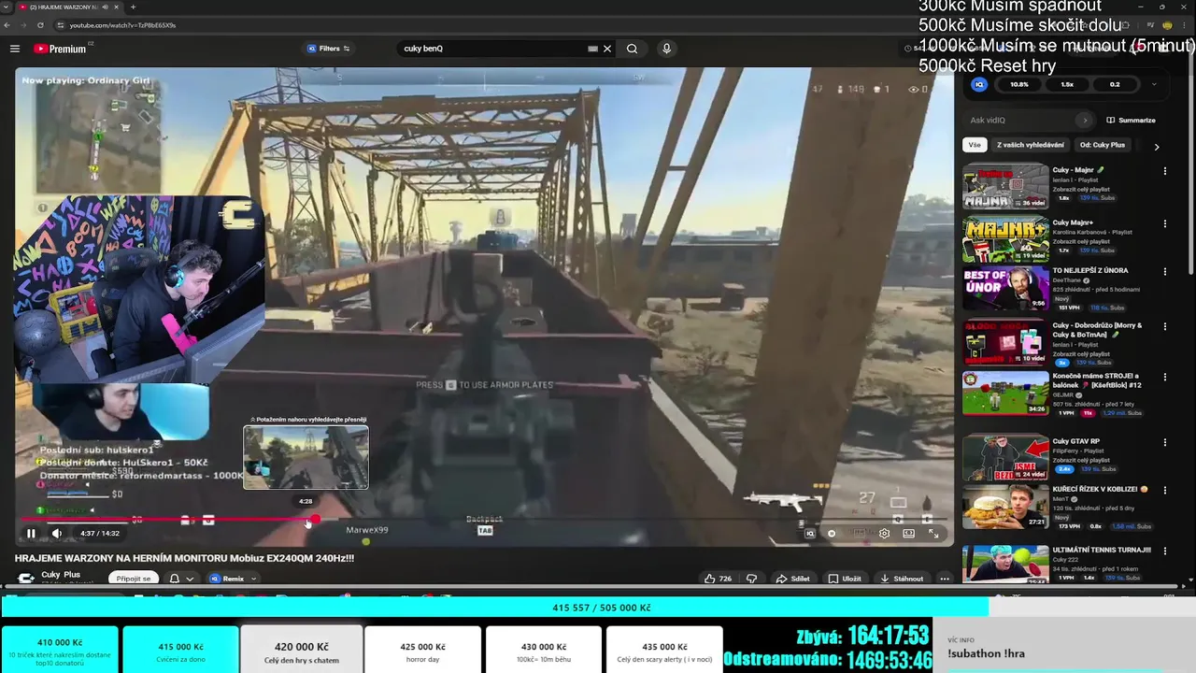Click the 0.2 vidIQ stat pill

tap(1115, 84)
